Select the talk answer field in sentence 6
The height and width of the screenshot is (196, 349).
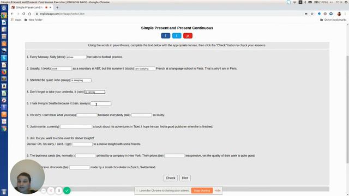142,115
